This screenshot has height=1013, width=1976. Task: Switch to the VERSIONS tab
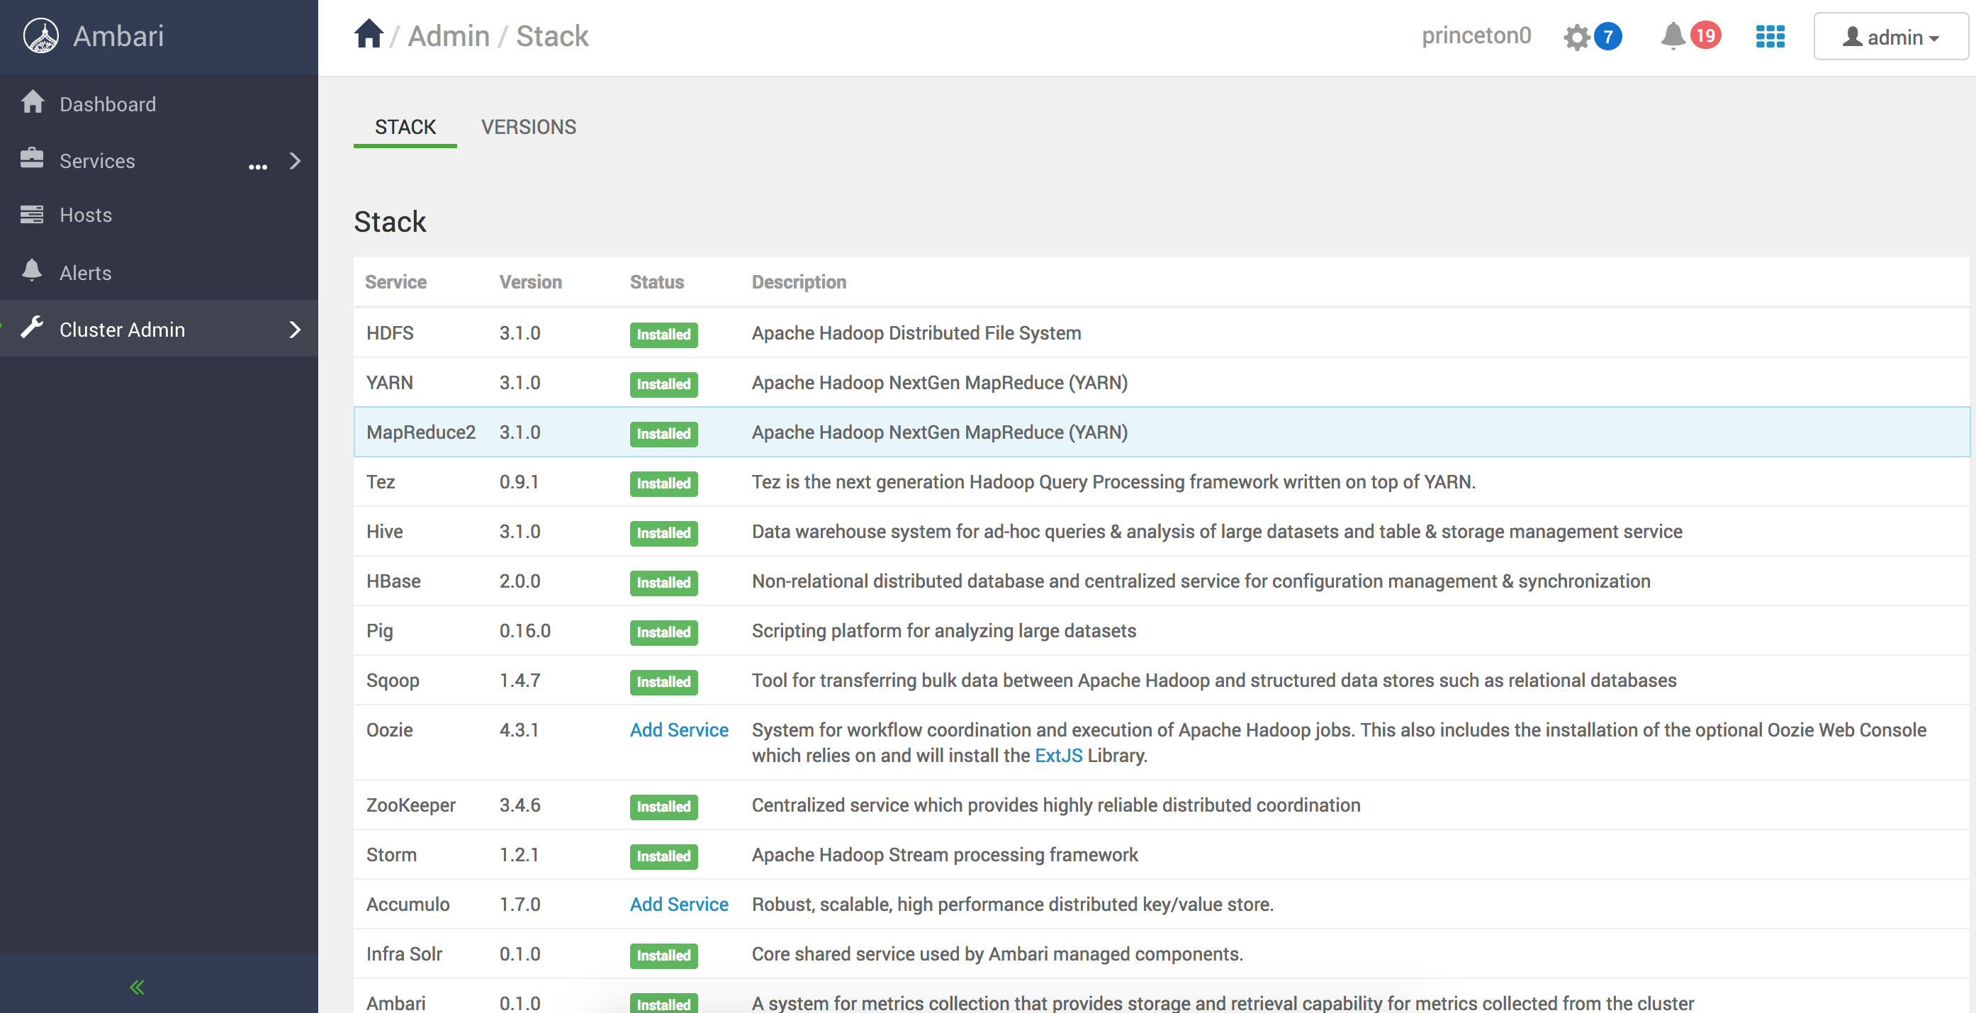coord(529,127)
